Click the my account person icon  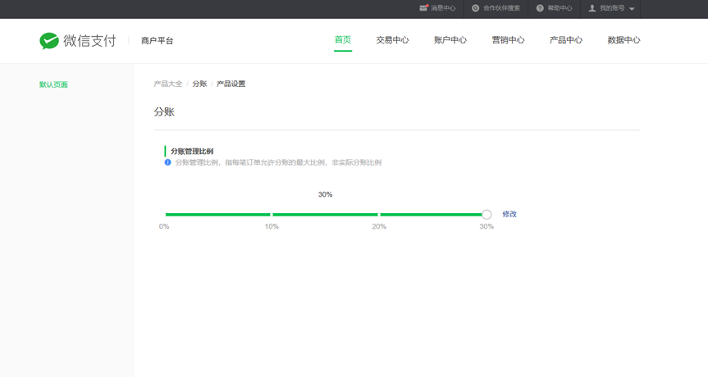[592, 8]
